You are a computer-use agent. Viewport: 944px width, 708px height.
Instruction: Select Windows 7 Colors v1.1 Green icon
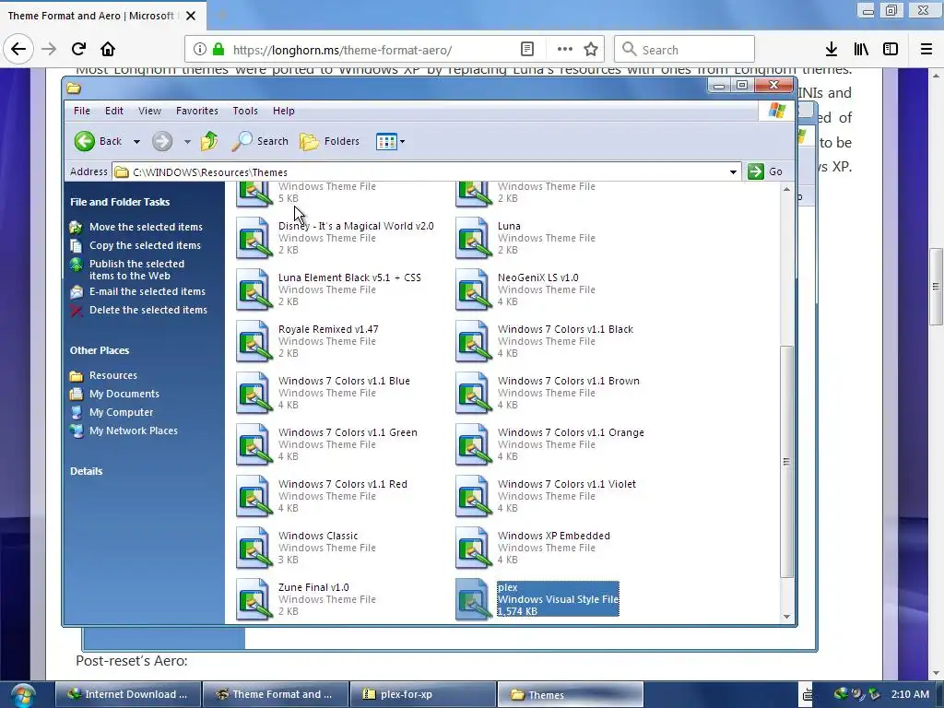point(254,445)
